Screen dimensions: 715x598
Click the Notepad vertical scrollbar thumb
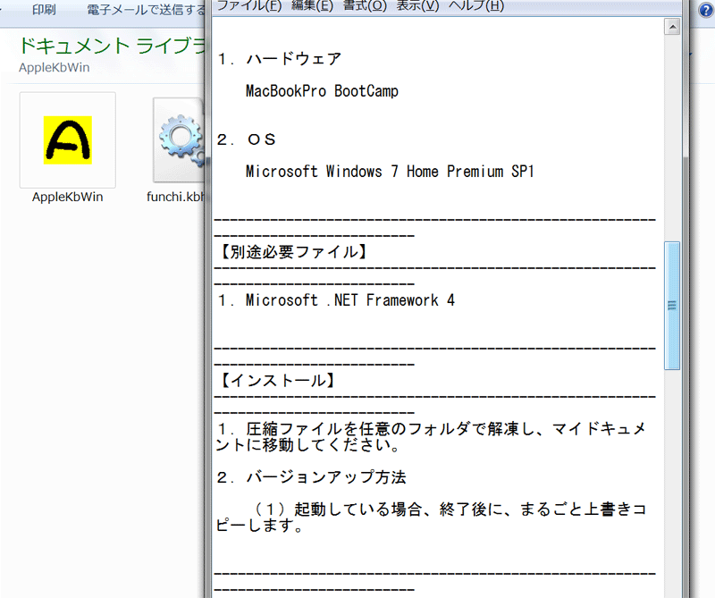672,306
